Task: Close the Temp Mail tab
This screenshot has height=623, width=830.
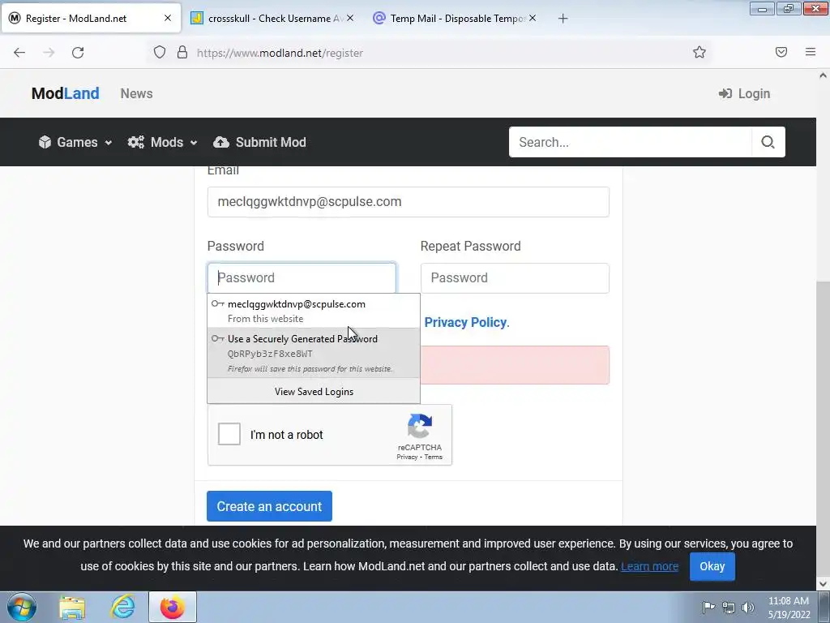Action: click(533, 18)
